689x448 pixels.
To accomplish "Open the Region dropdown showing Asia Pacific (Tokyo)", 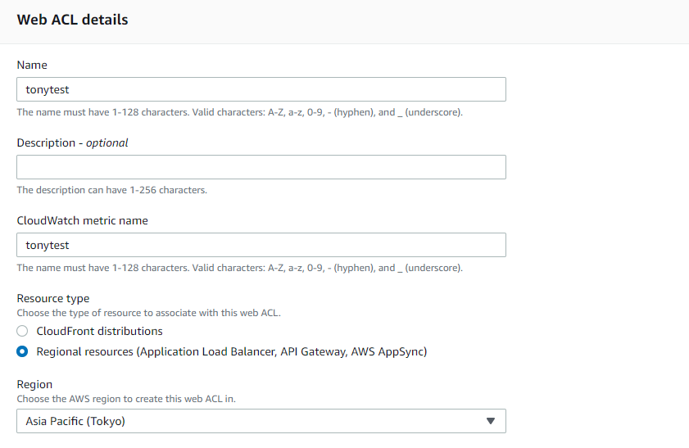I will (x=261, y=421).
